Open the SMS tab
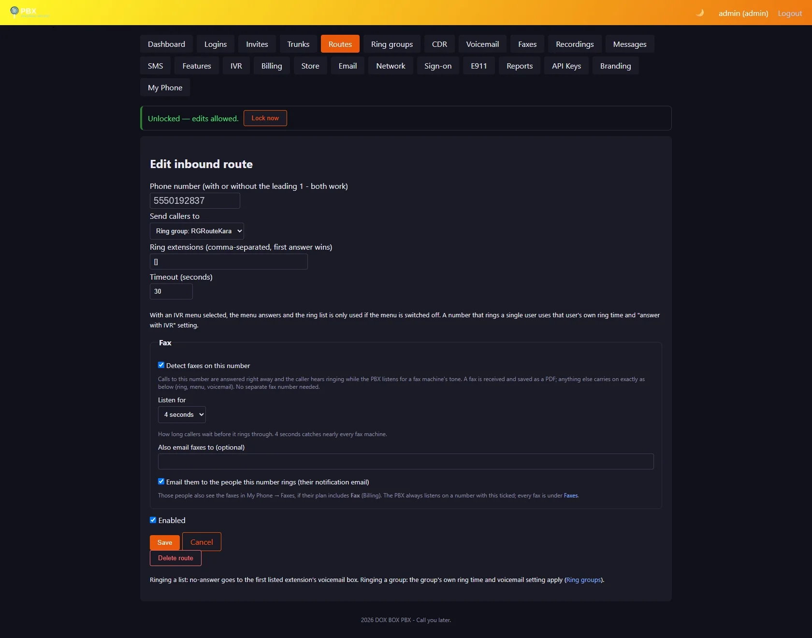 pos(156,66)
